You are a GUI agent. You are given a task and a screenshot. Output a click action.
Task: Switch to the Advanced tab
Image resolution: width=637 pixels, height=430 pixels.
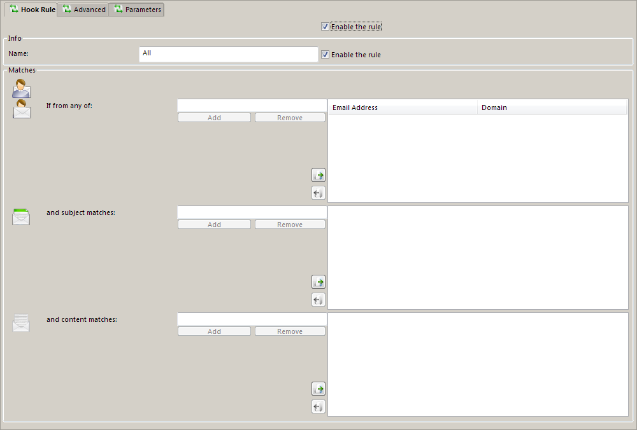(83, 10)
